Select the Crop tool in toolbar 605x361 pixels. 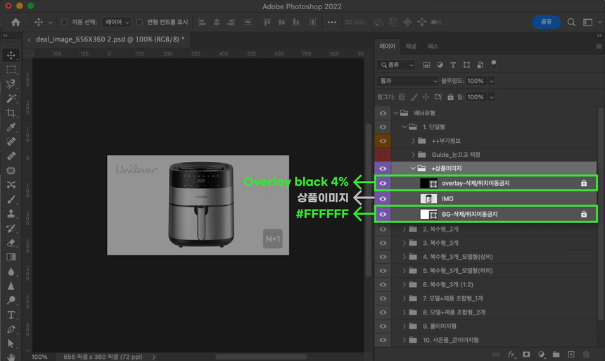(x=11, y=113)
